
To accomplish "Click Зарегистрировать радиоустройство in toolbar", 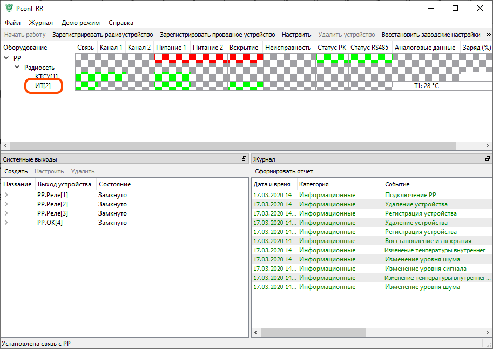I will point(103,35).
